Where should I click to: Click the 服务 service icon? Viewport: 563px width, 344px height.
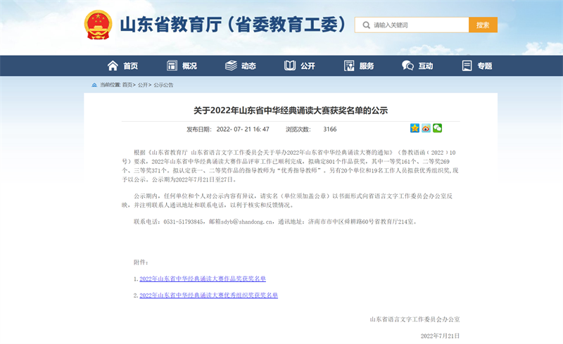coord(348,65)
